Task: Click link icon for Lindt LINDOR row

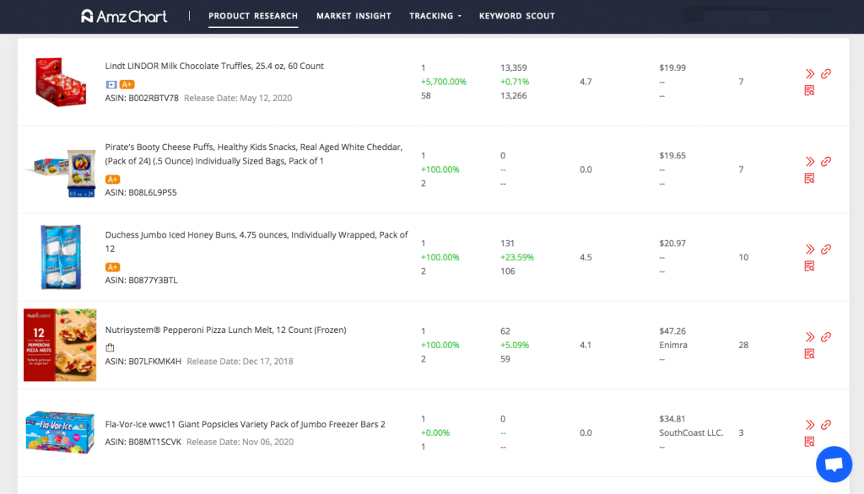Action: coord(825,74)
